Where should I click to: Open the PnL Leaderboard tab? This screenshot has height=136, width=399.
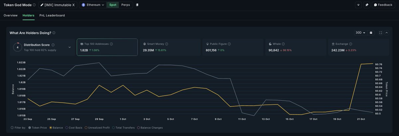[x=52, y=16]
